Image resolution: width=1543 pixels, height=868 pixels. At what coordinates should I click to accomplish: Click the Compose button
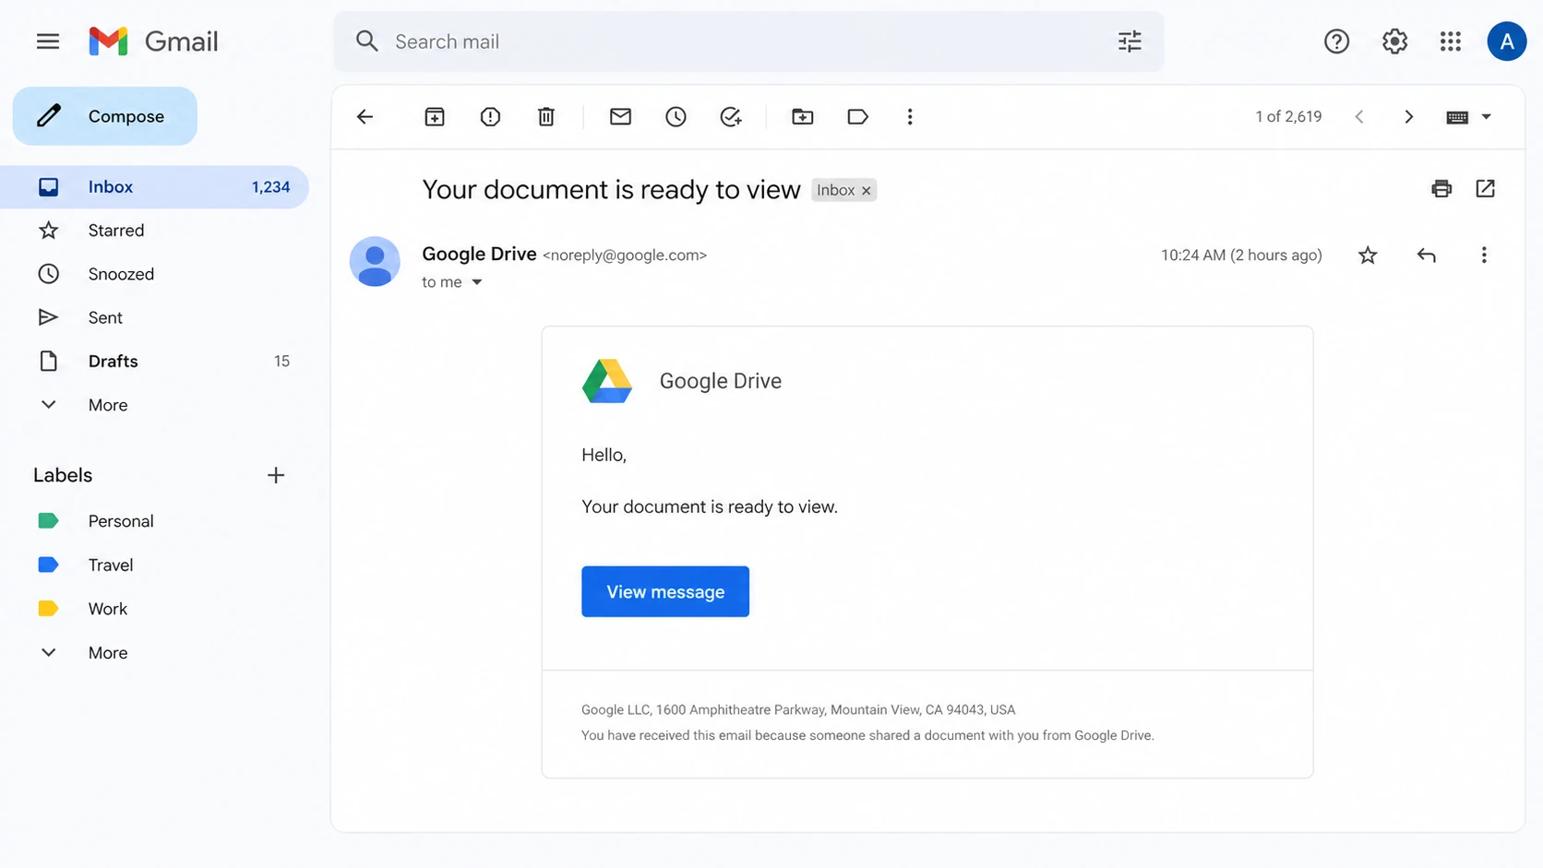pyautogui.click(x=105, y=116)
